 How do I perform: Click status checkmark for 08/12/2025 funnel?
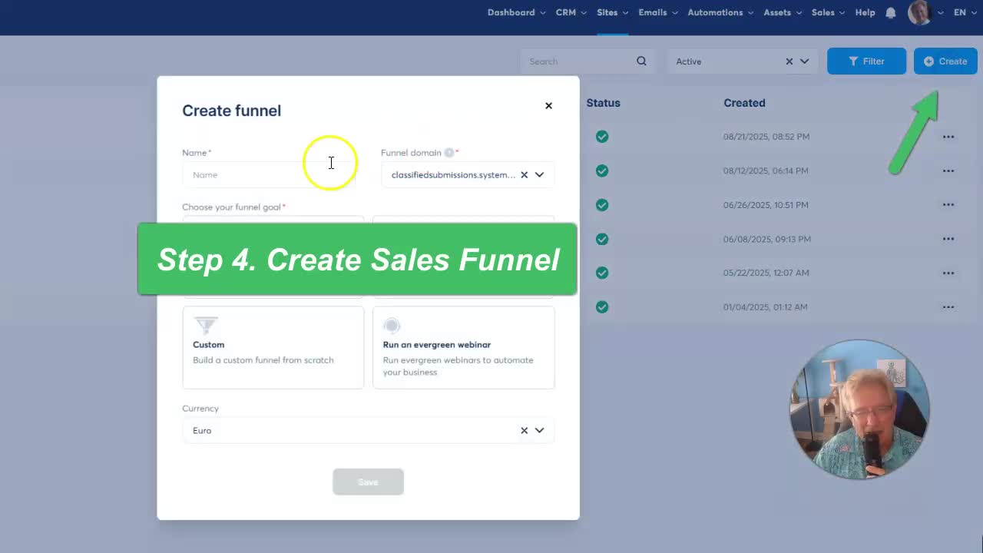click(602, 171)
